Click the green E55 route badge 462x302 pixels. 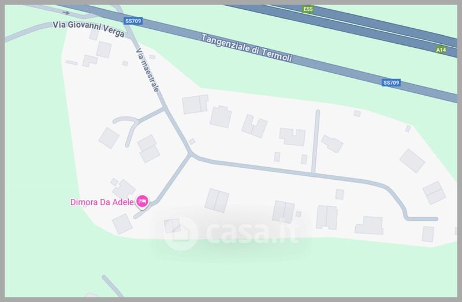point(308,9)
